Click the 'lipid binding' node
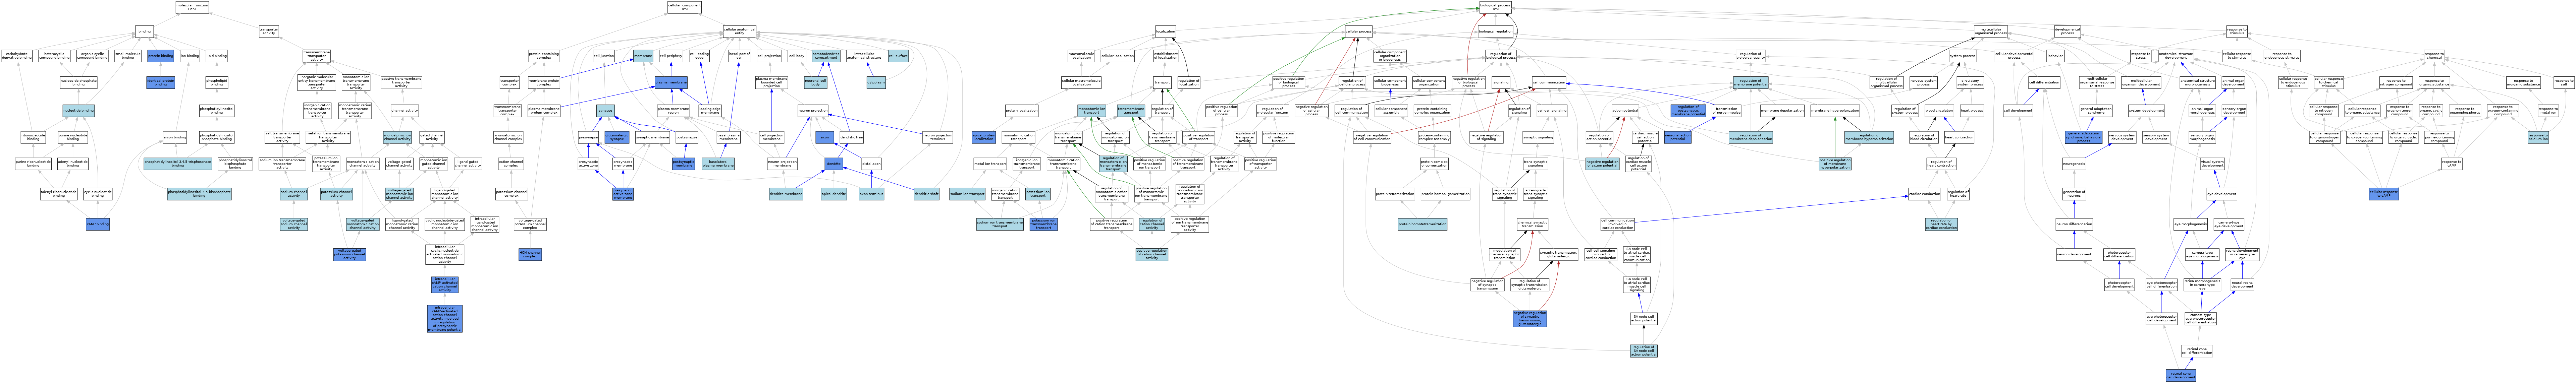The image size is (2576, 383). 217,56
